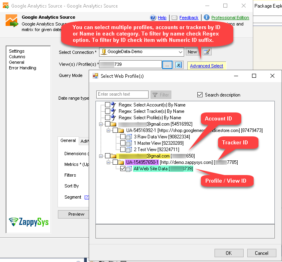Click the regex icon for Select Account(s) By Name
The width and height of the screenshot is (282, 262).
coord(113,105)
